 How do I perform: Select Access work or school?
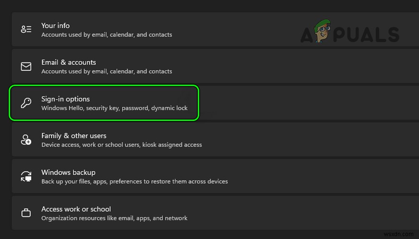pos(76,209)
